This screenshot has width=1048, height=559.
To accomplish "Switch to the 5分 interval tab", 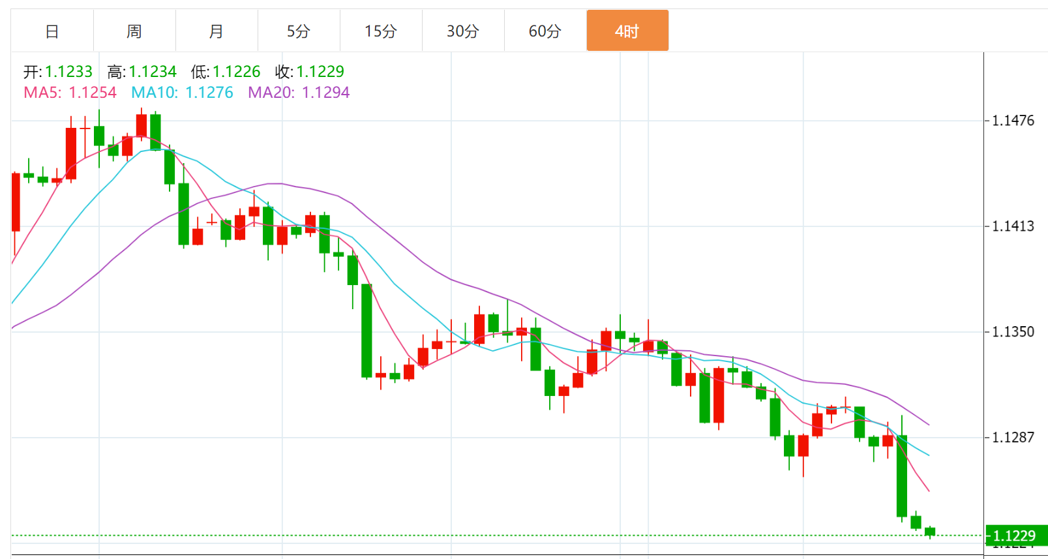I will point(299,31).
